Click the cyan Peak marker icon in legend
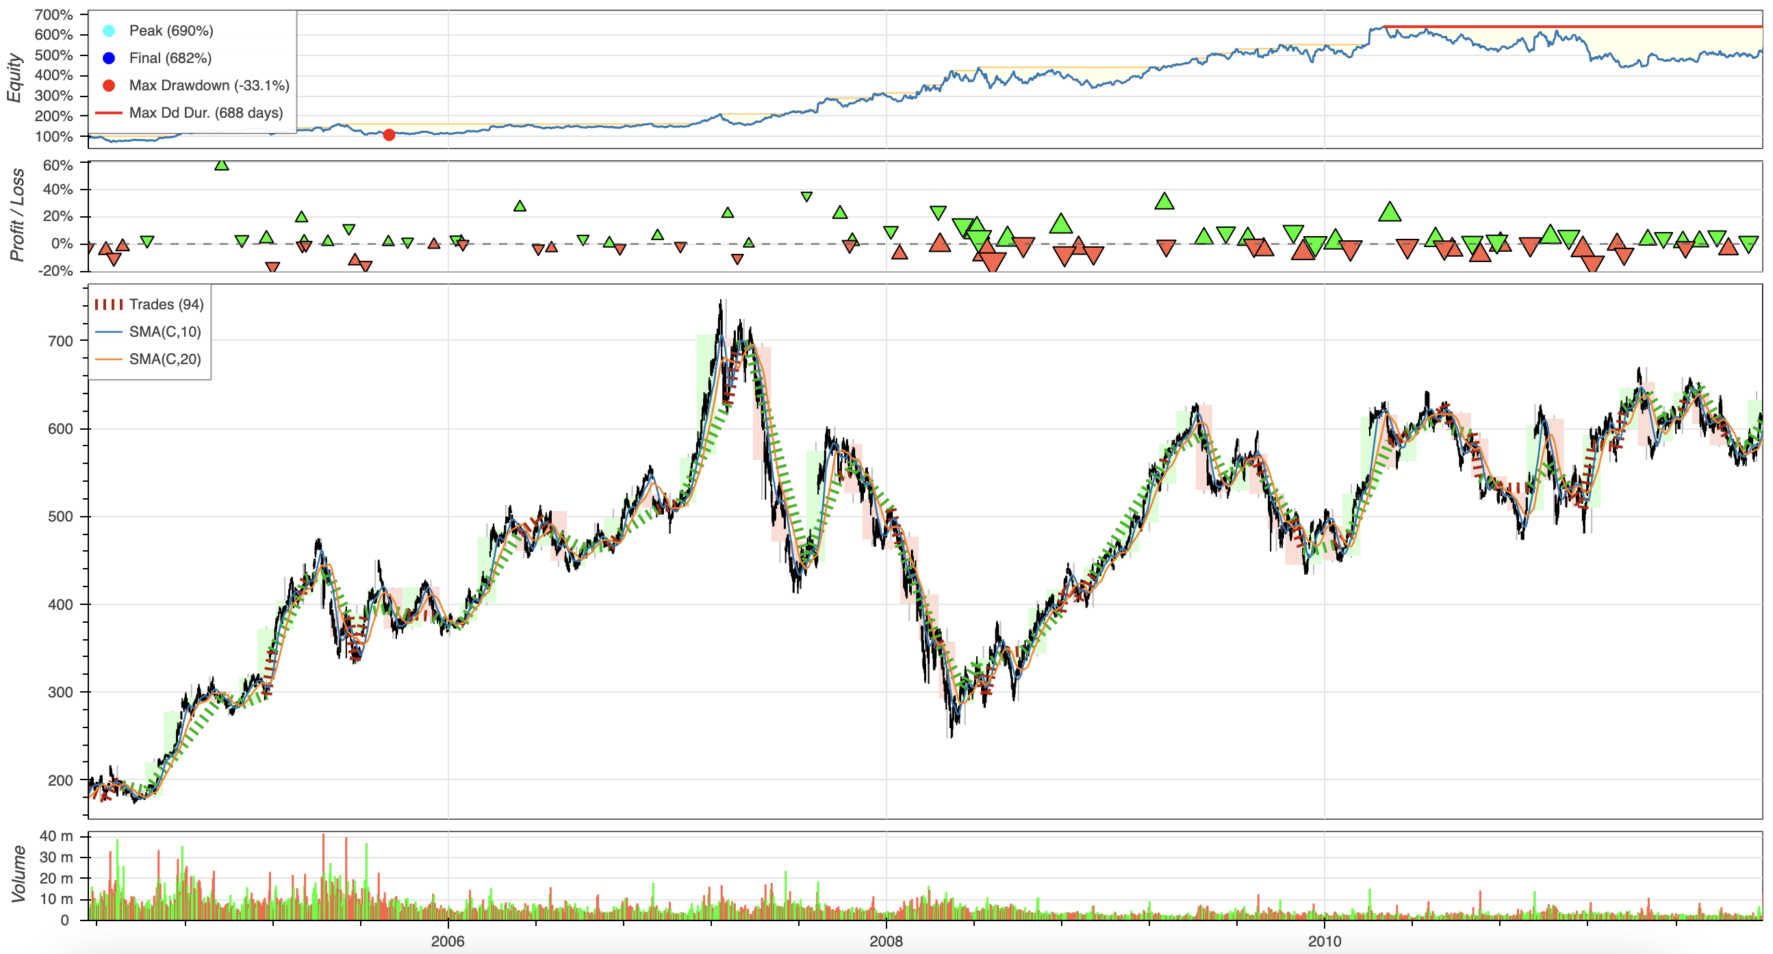The height and width of the screenshot is (954, 1773). point(109,31)
